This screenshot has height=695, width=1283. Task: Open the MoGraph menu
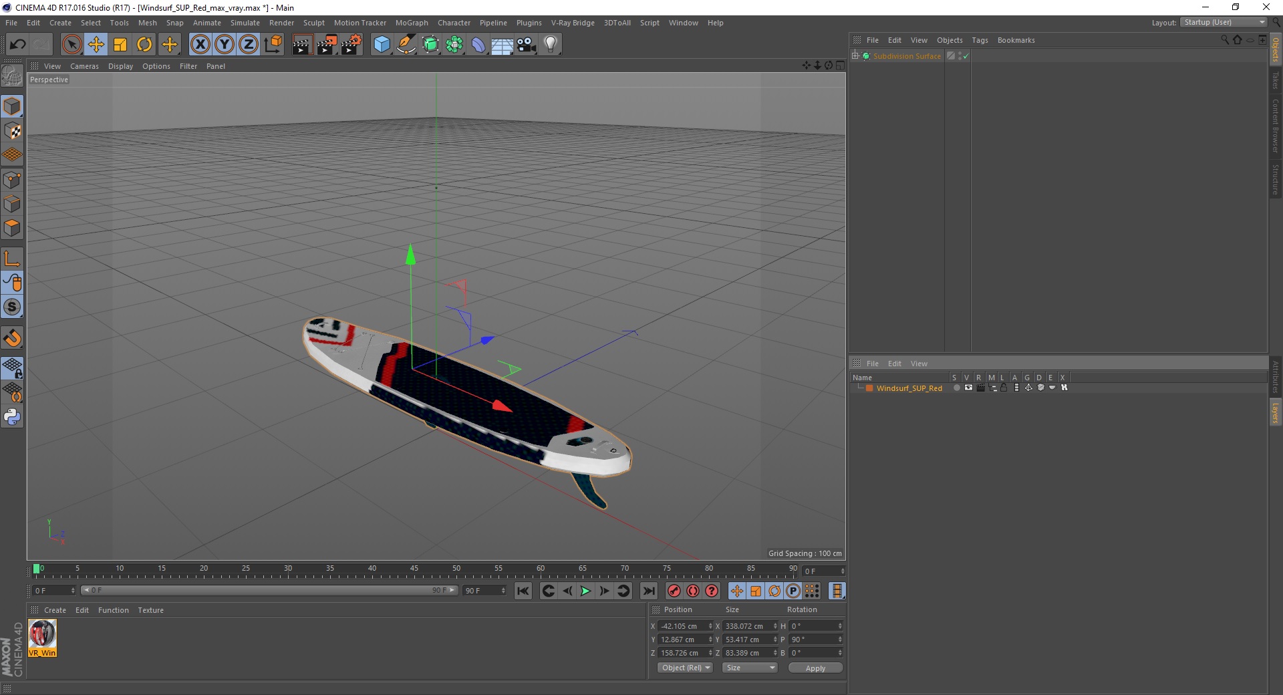412,23
